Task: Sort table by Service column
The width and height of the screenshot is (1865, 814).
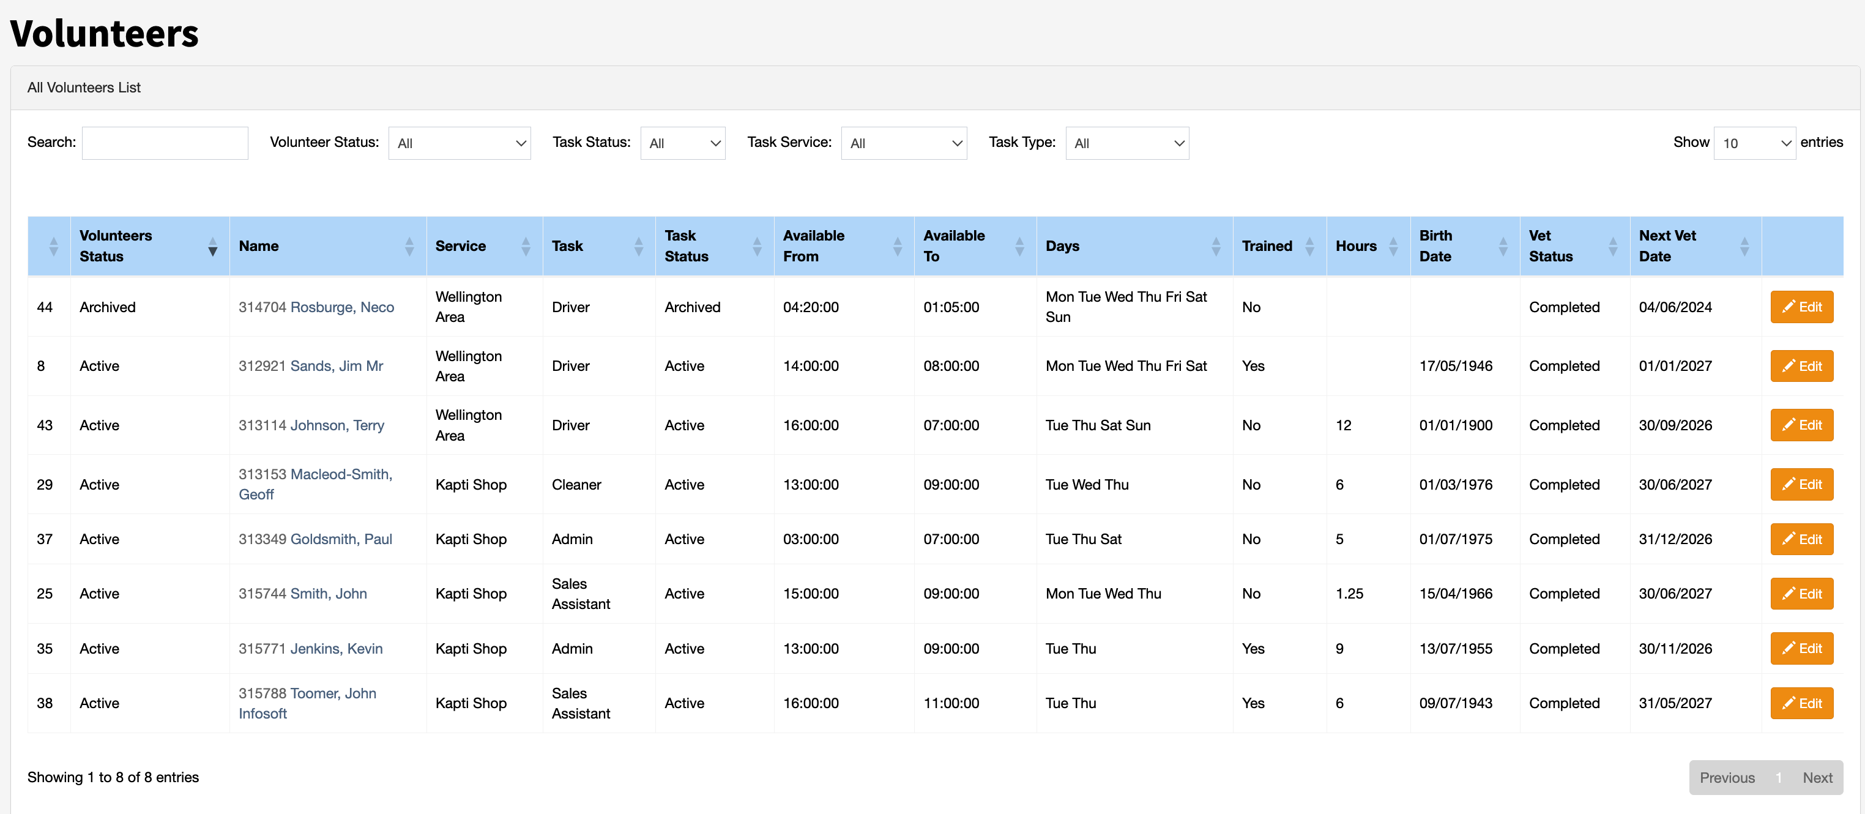Action: (485, 246)
